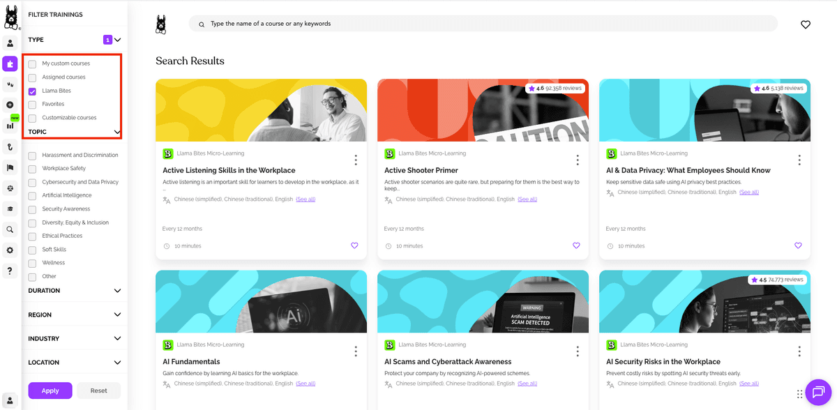The height and width of the screenshot is (410, 837).
Task: Click the llama logo in the sidebar
Action: [10, 17]
